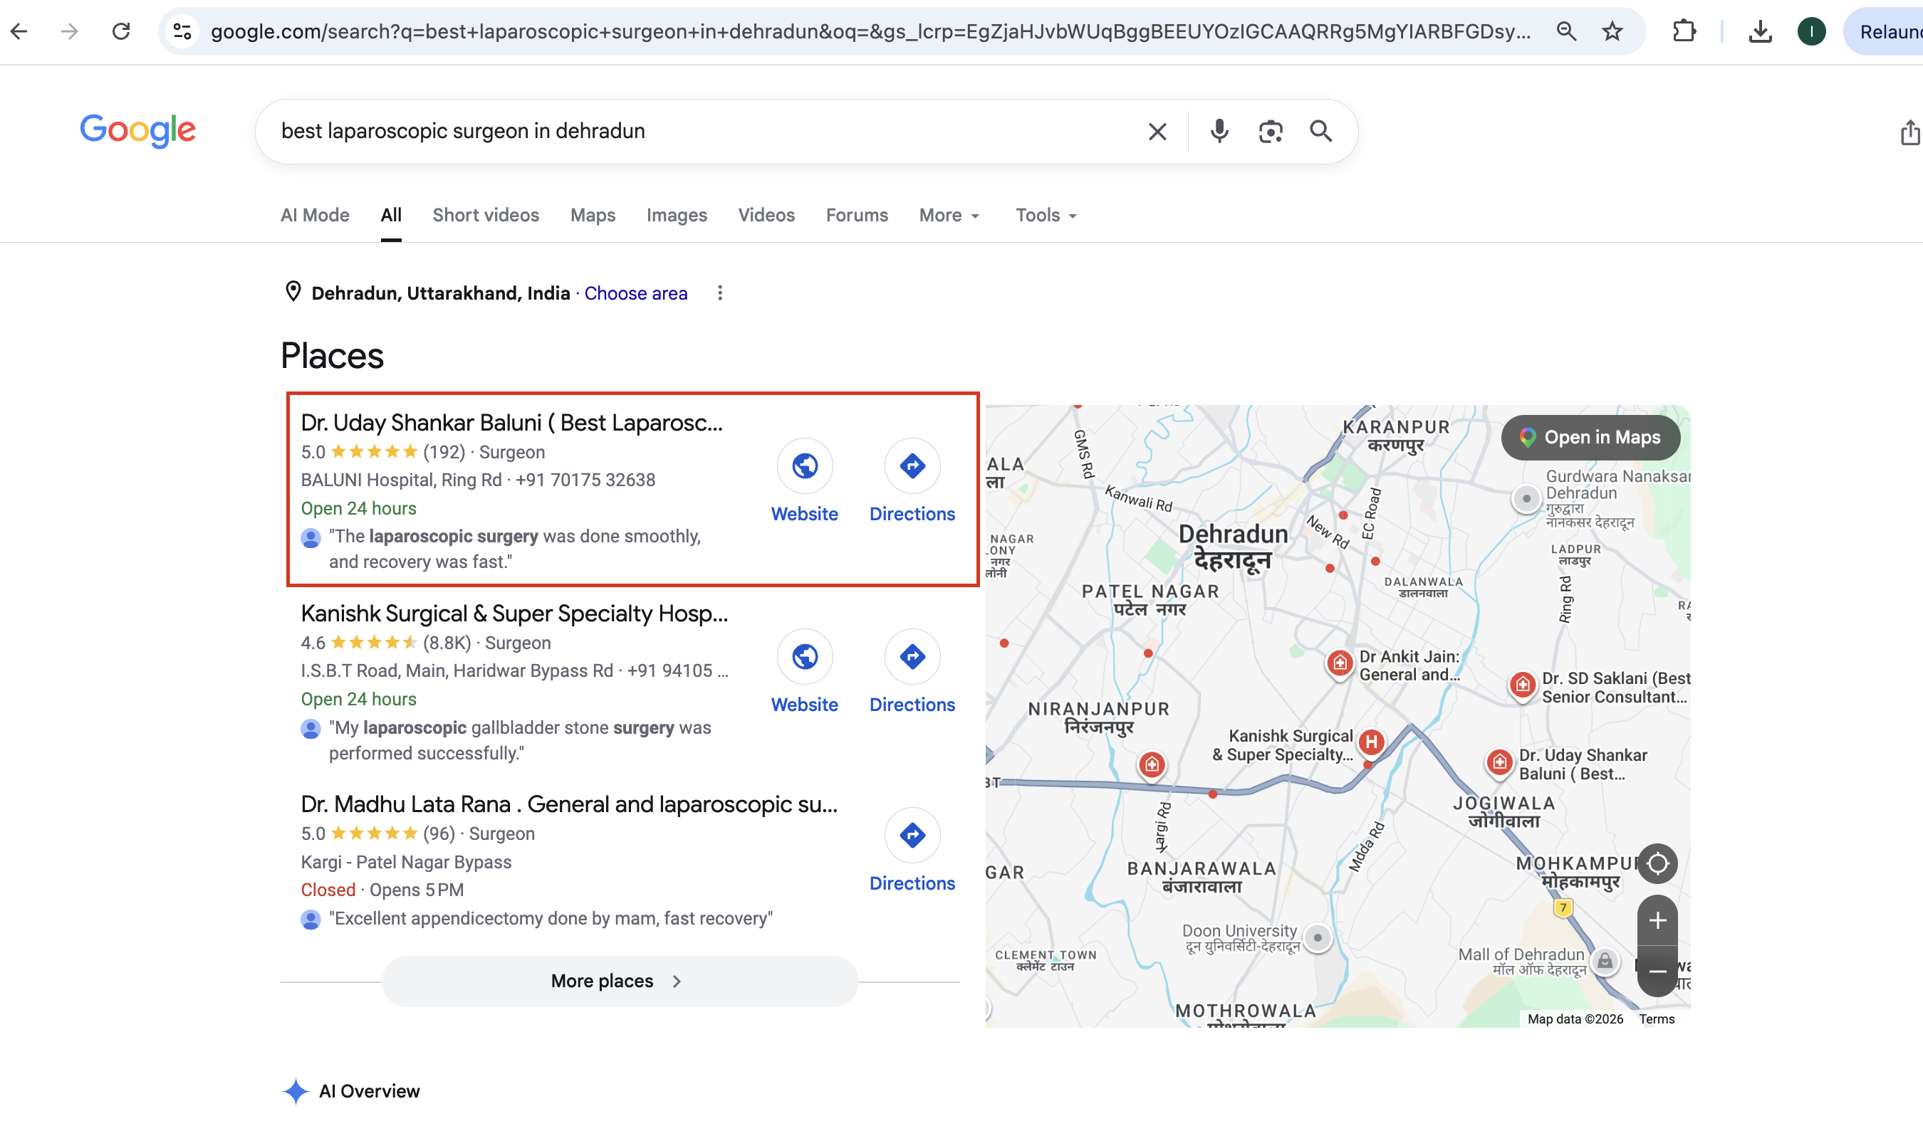Open the Videos tab
This screenshot has height=1126, width=1923.
pyautogui.click(x=766, y=215)
